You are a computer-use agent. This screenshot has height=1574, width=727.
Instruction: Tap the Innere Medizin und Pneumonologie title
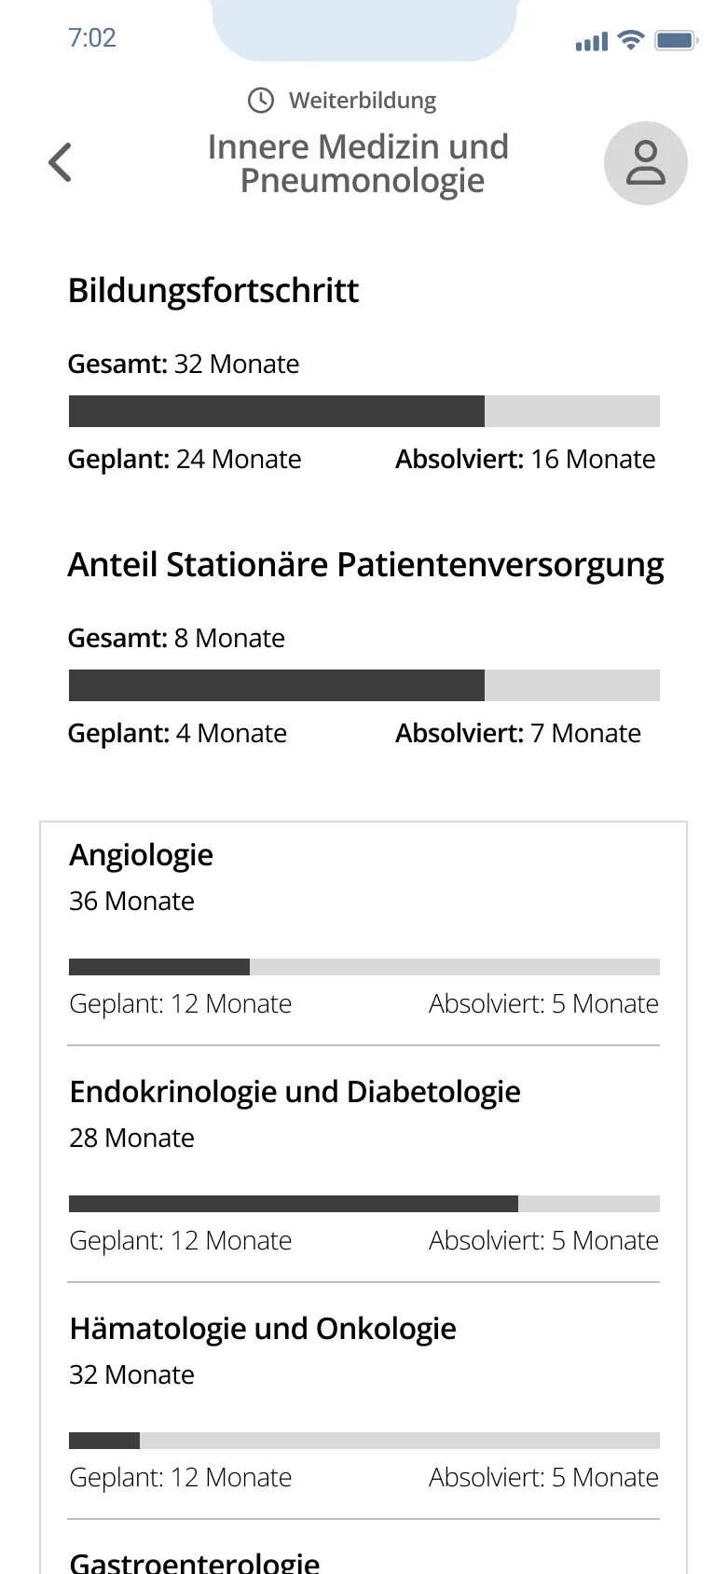(x=359, y=163)
